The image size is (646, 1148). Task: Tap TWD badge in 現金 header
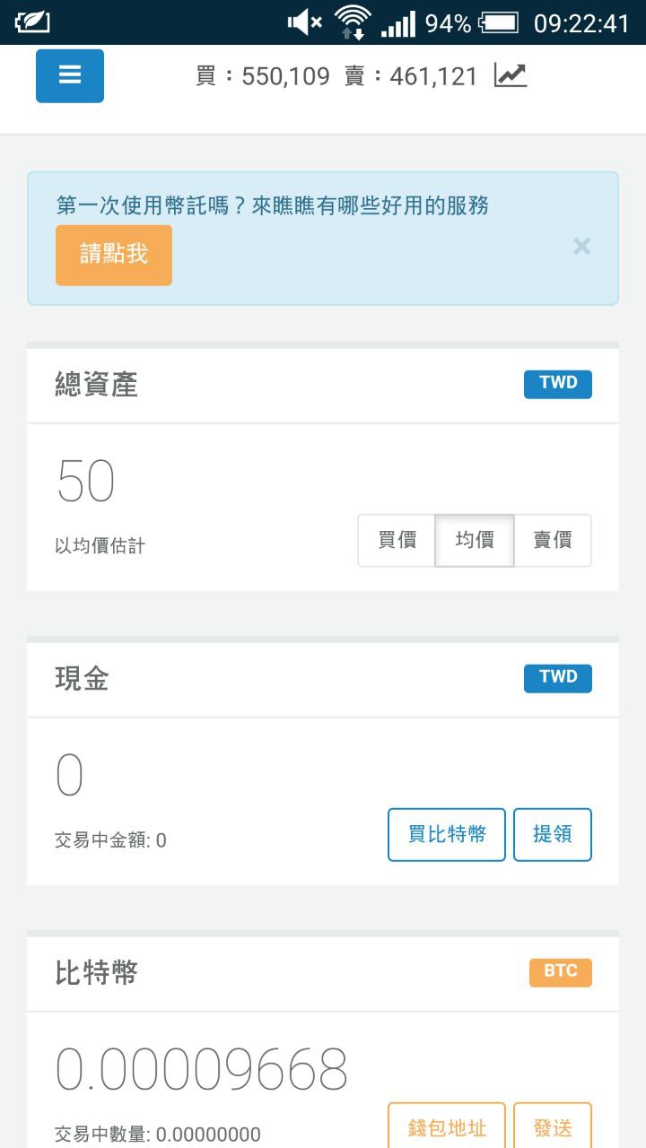coord(558,678)
